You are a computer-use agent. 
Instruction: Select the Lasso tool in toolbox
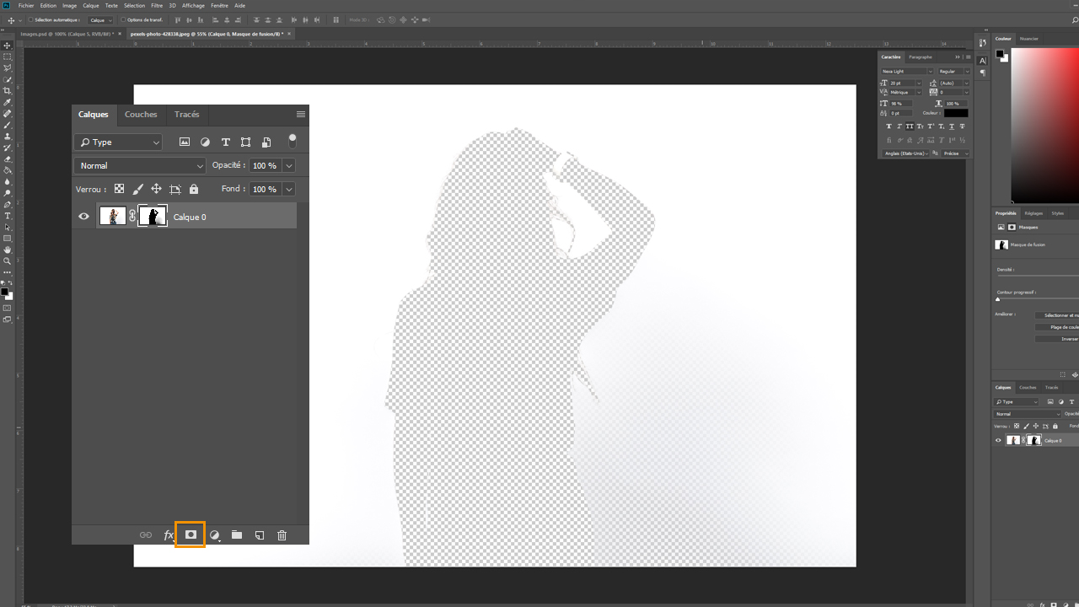click(x=8, y=68)
